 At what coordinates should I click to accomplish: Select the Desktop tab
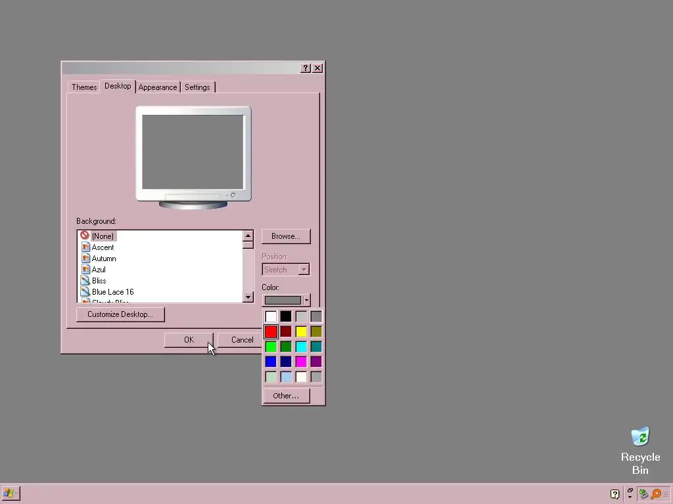point(118,86)
